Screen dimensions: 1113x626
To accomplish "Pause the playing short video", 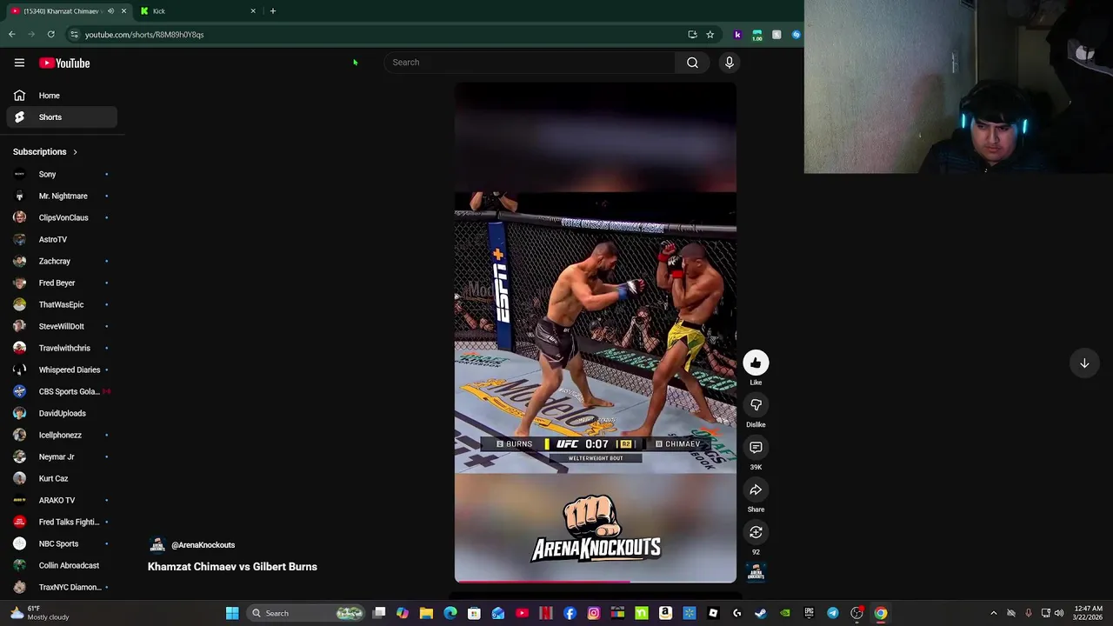I will (x=595, y=332).
